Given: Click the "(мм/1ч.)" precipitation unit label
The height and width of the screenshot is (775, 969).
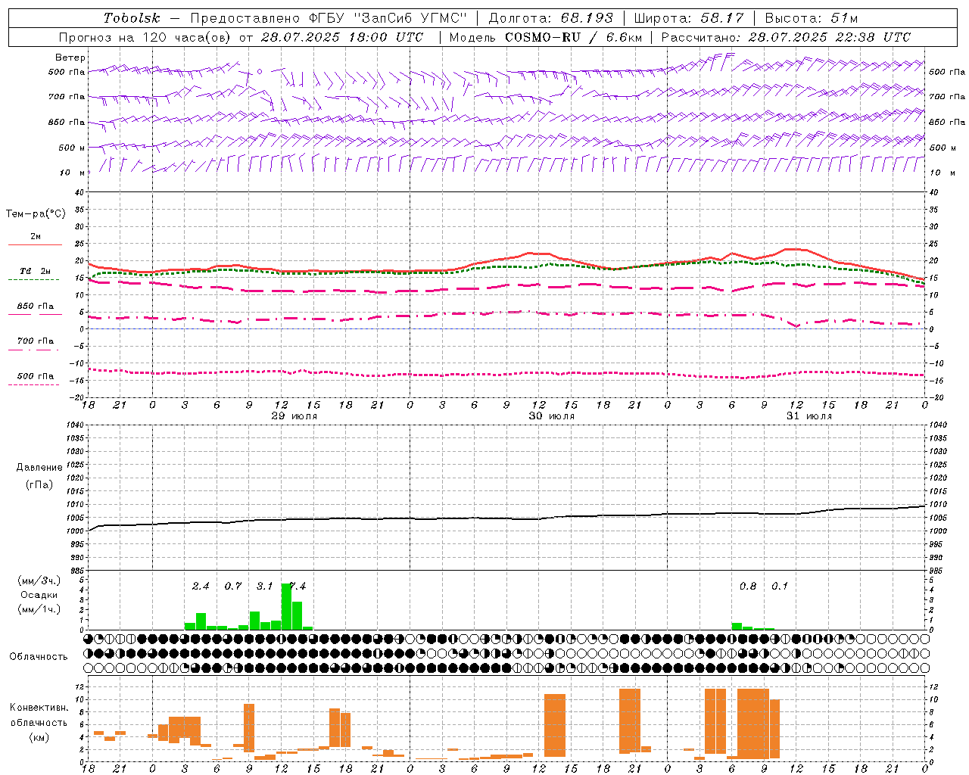Looking at the screenshot, I should point(39,609).
